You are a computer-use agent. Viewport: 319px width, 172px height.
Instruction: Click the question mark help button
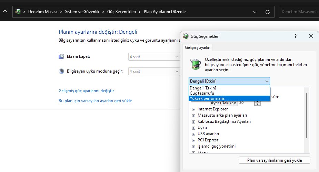[296, 36]
